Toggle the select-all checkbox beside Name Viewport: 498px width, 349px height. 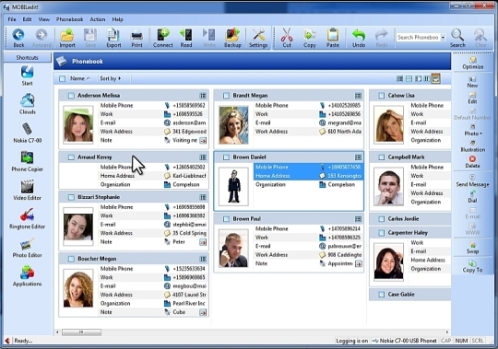[63, 78]
